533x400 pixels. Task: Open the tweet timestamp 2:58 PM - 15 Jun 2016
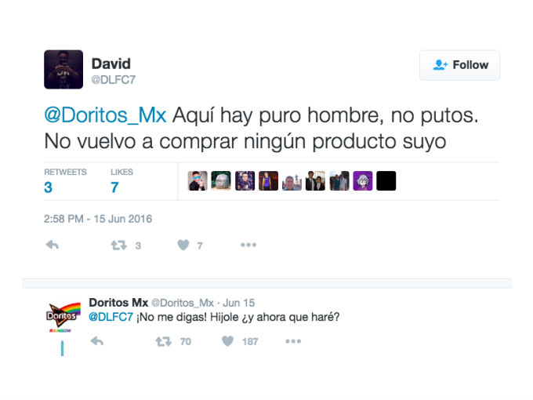pyautogui.click(x=98, y=219)
